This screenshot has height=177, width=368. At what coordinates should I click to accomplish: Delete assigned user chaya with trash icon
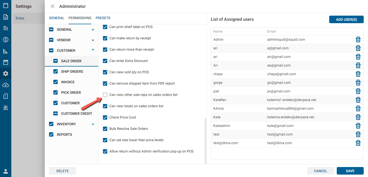[358, 74]
